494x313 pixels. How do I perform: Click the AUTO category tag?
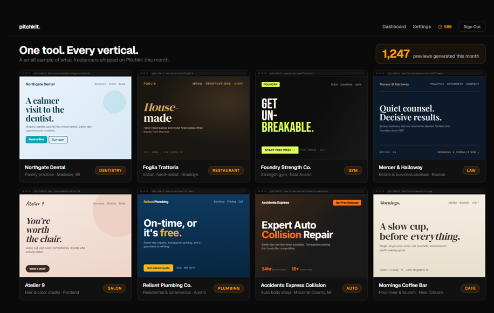[x=352, y=288]
